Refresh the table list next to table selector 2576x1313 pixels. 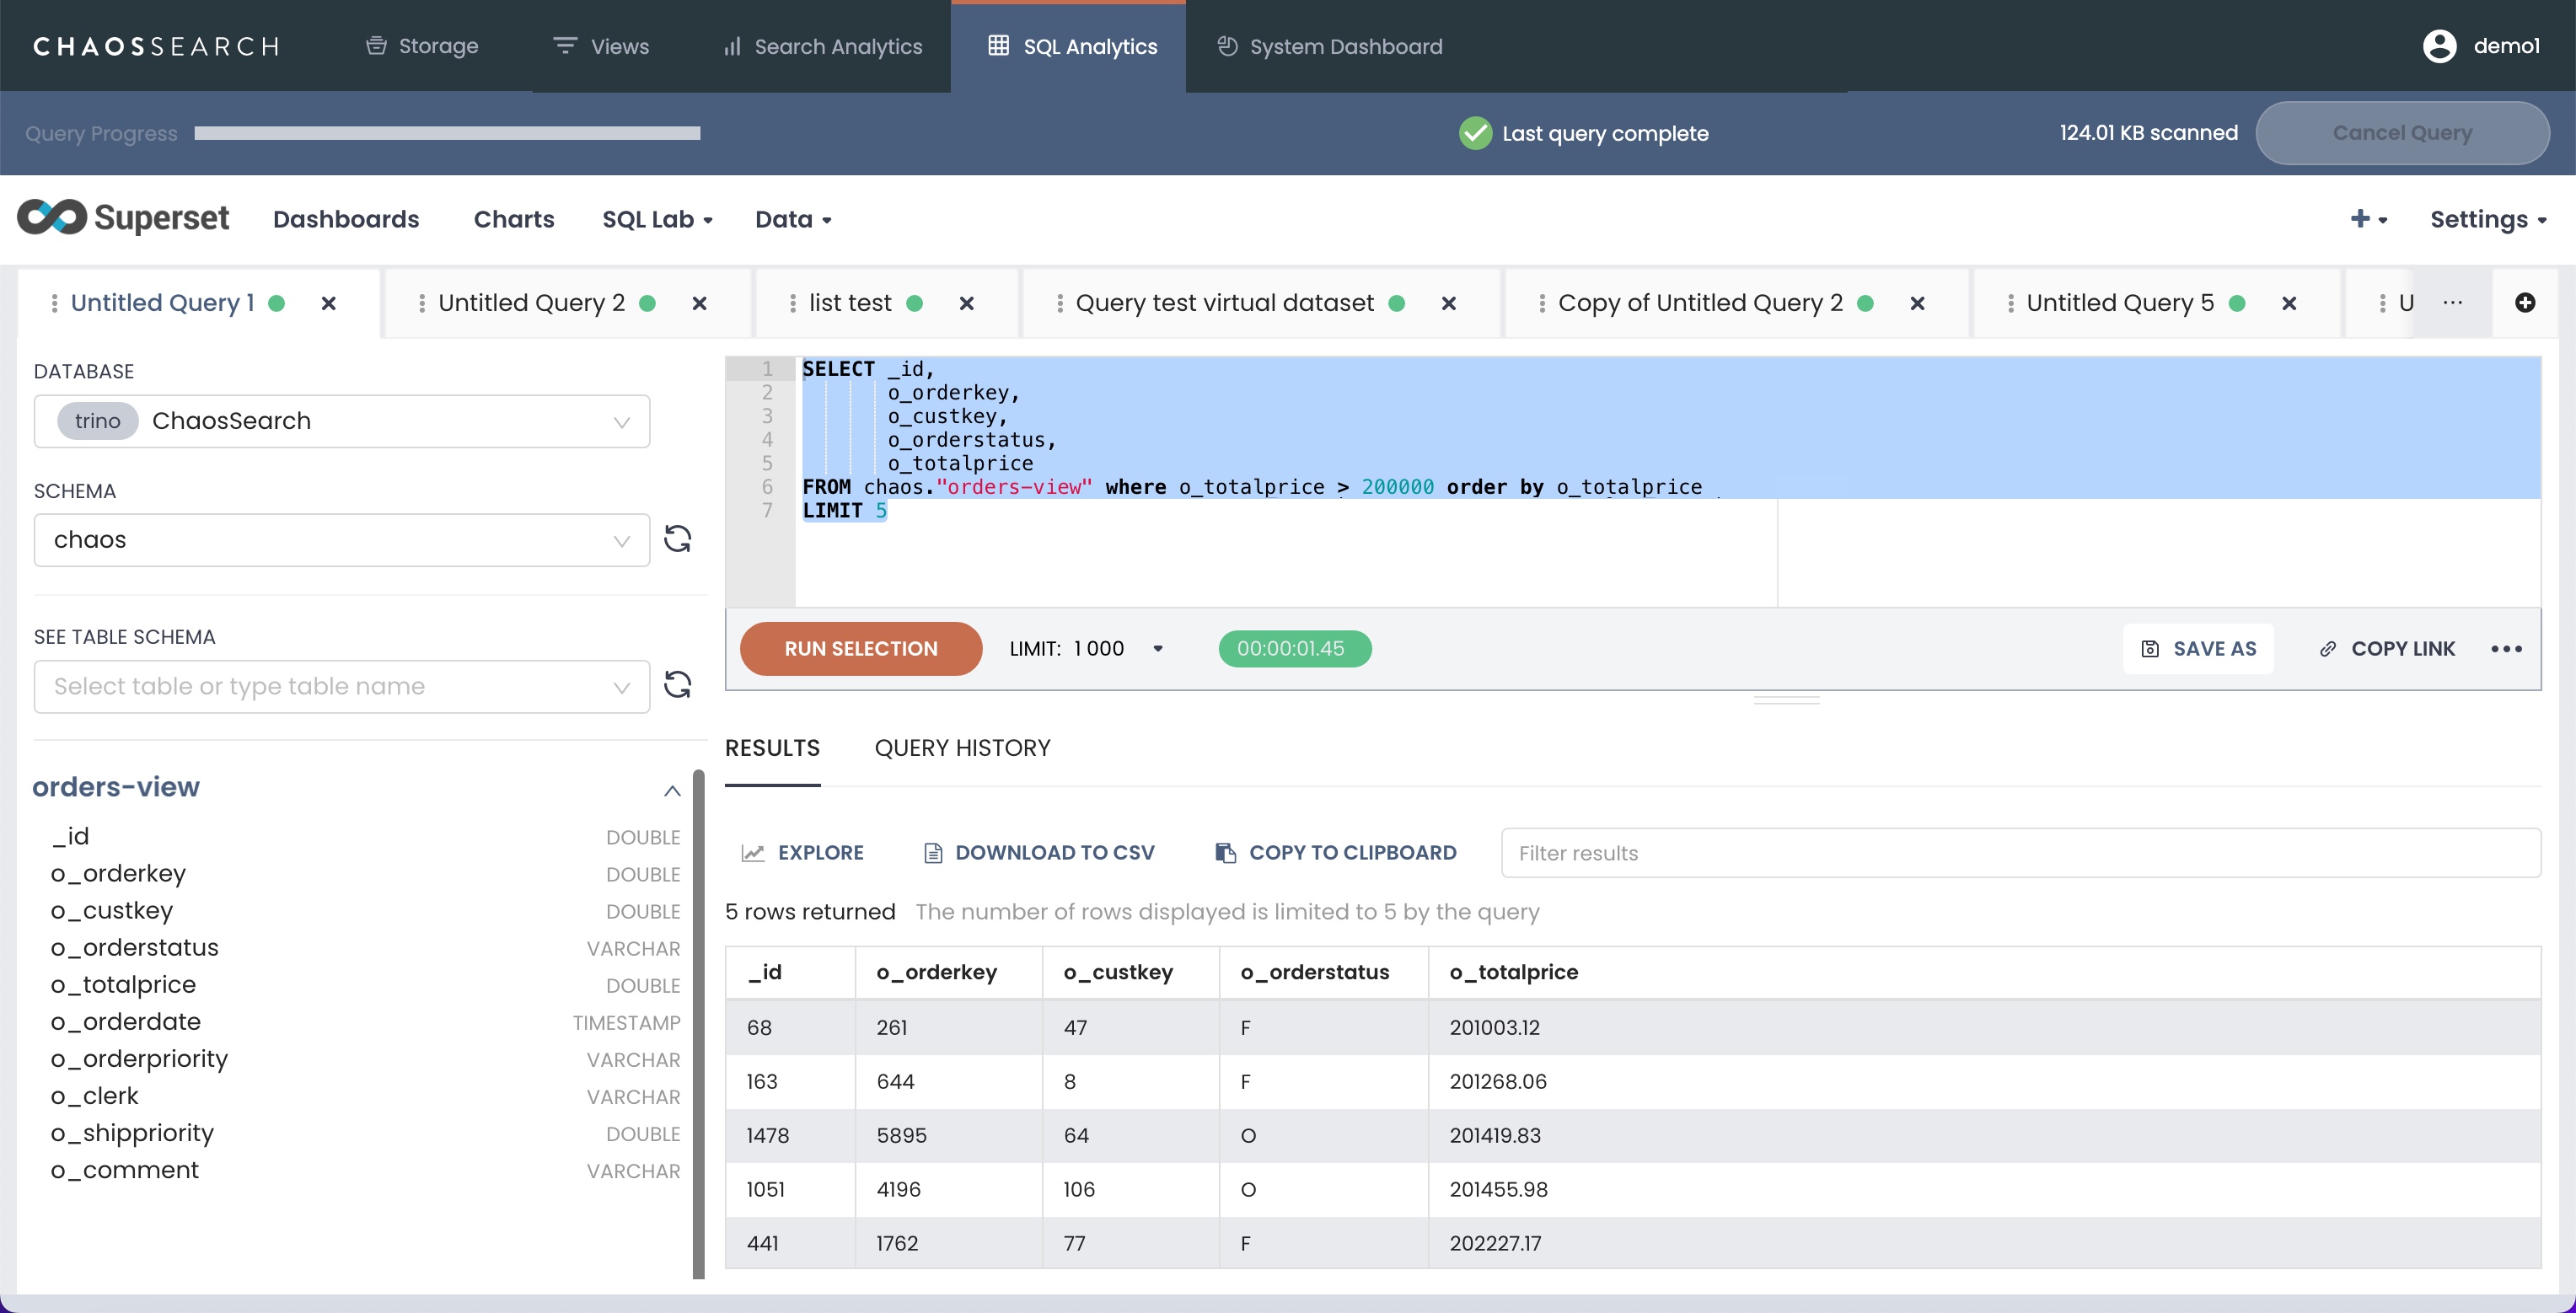677,685
